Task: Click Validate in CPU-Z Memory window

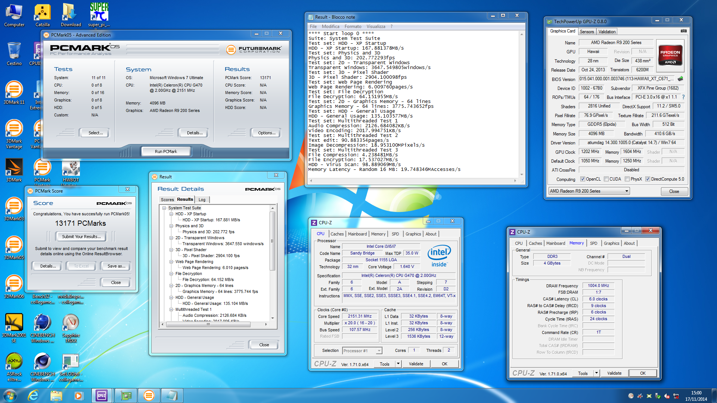Action: (x=614, y=373)
